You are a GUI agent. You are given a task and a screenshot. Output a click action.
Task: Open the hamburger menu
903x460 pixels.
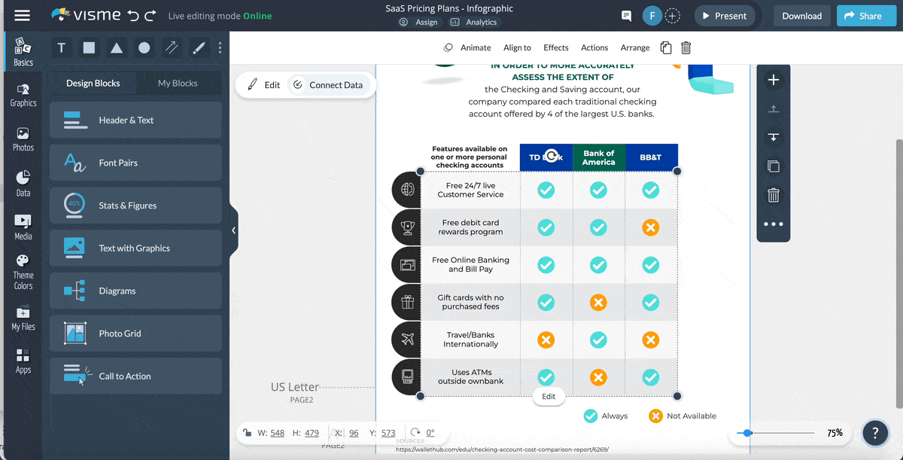point(21,14)
